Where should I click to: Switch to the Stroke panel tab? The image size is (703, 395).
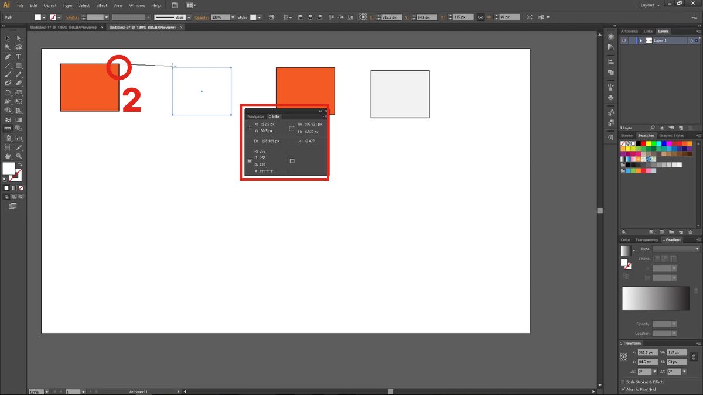[x=627, y=136]
